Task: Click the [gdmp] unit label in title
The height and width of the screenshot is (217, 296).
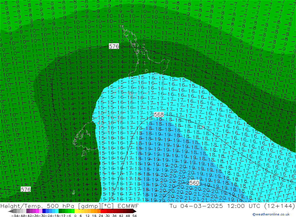Action: [90, 206]
